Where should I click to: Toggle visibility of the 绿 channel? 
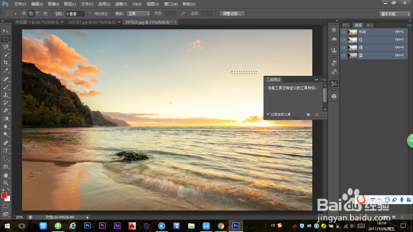(x=344, y=47)
